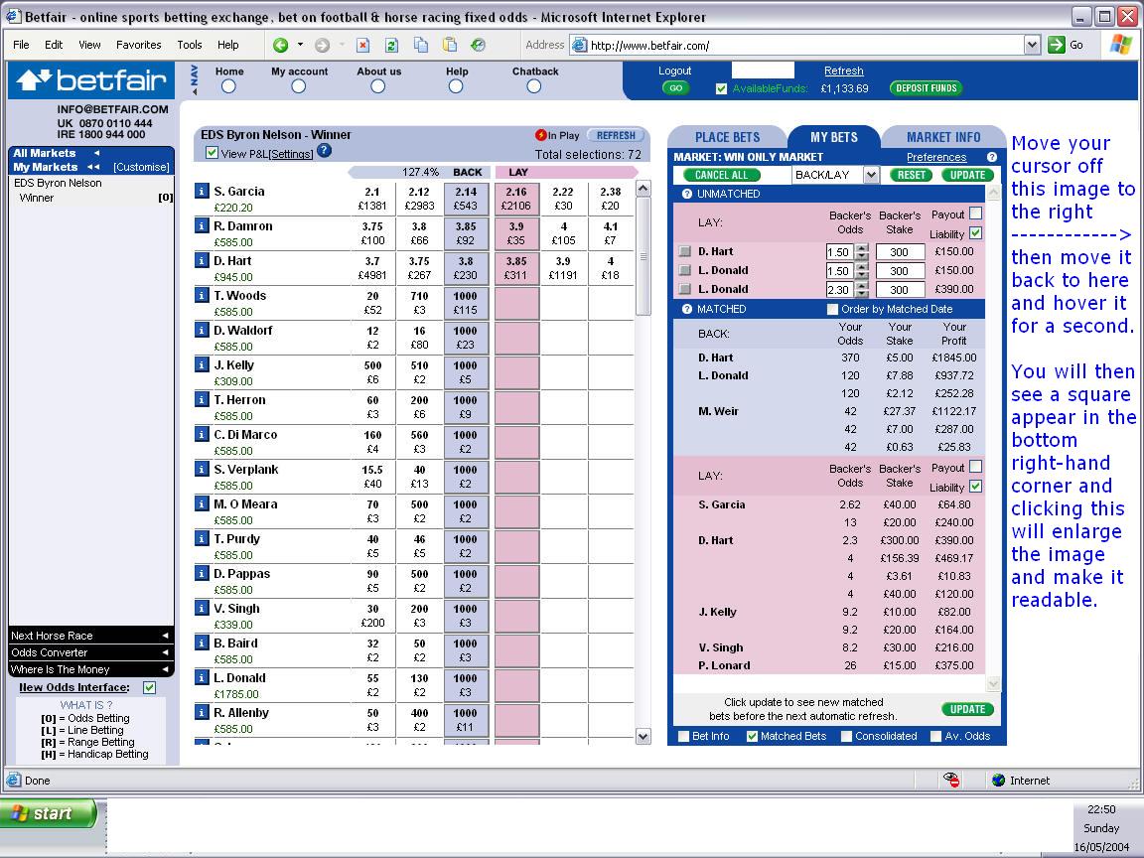Viewport: 1144px width, 858px height.
Task: Switch to the Place Bets tab
Action: pyautogui.click(x=727, y=137)
